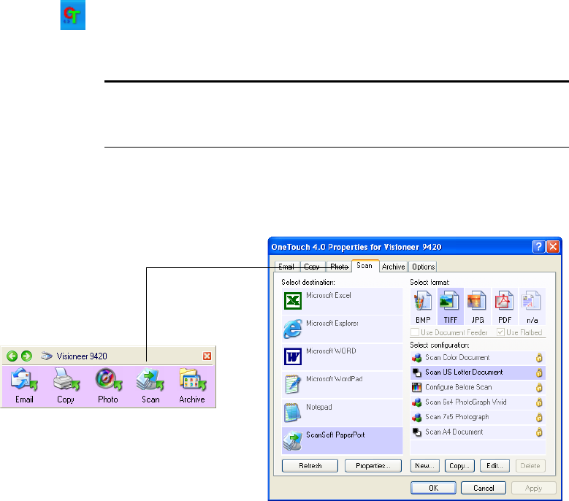Select Microsoft WORD as destination

(342, 357)
